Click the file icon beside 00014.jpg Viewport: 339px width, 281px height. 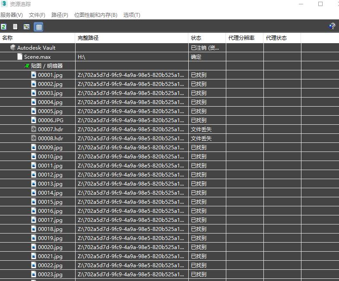(34, 193)
